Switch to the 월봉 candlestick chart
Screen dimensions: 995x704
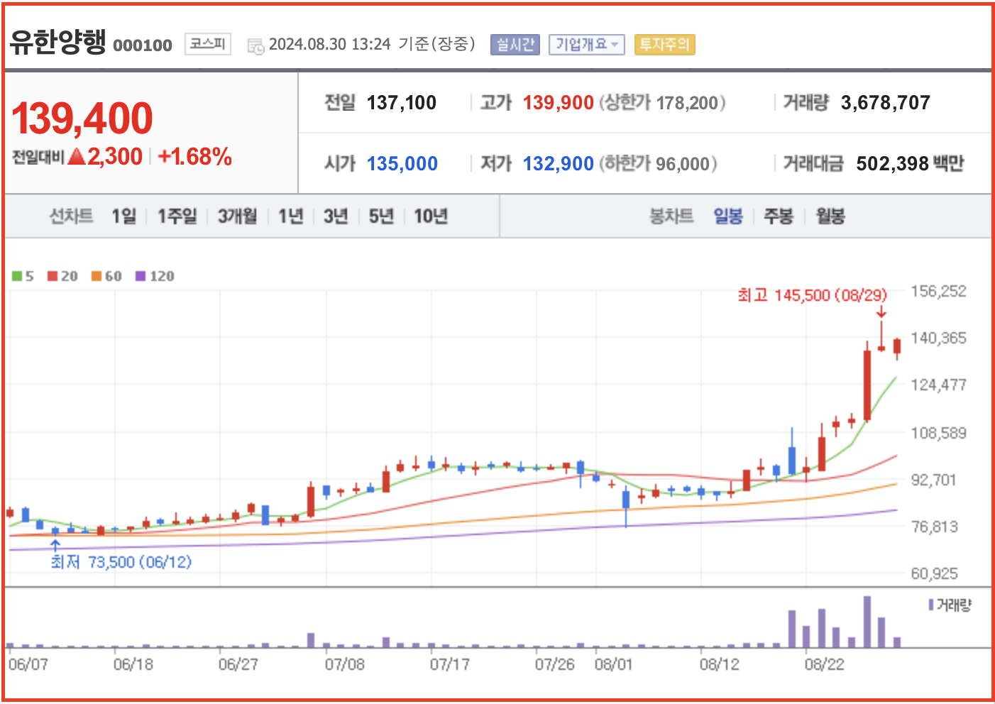coord(830,216)
